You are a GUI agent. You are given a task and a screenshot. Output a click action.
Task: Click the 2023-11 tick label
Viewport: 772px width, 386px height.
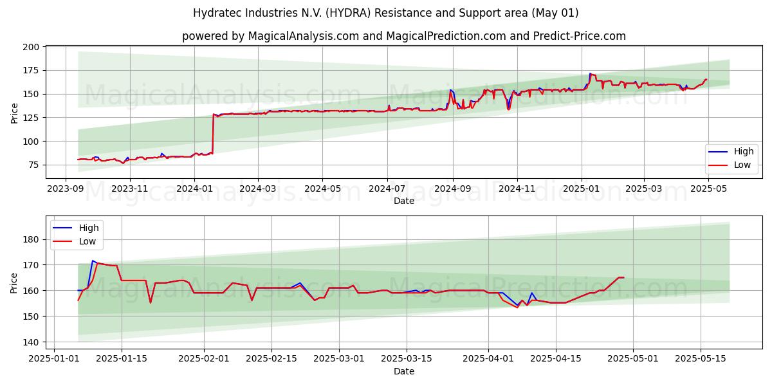[130, 188]
